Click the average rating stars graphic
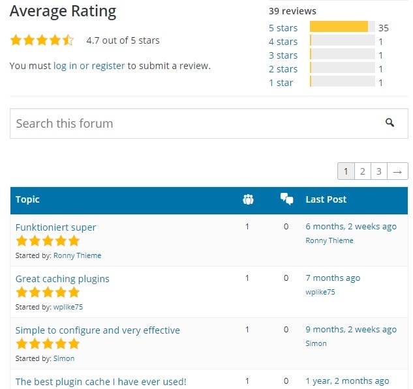The width and height of the screenshot is (413, 389). coord(42,40)
